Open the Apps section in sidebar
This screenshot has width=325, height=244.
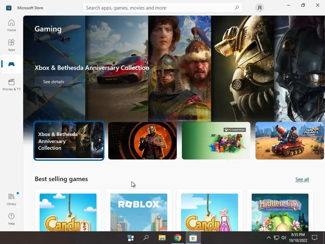tap(11, 45)
